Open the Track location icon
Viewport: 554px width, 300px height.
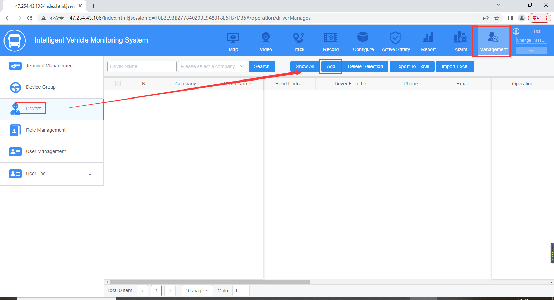298,37
